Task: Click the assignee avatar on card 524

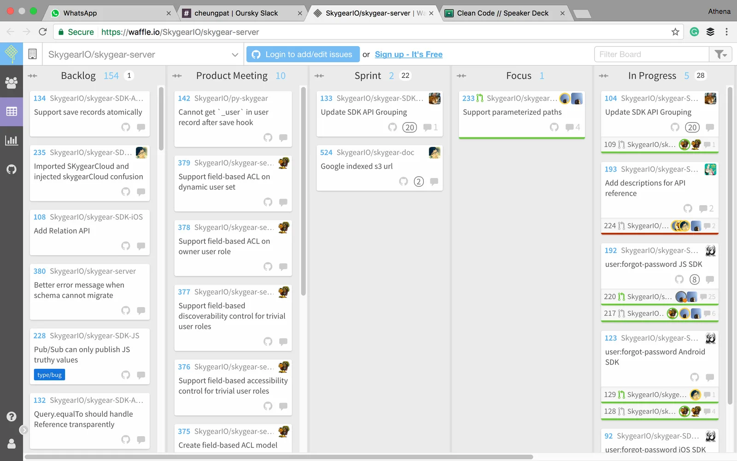Action: coord(434,153)
